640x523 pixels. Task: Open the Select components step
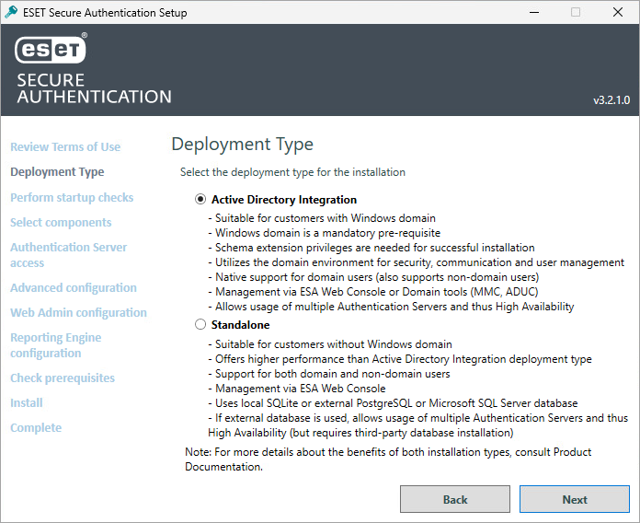tap(61, 222)
